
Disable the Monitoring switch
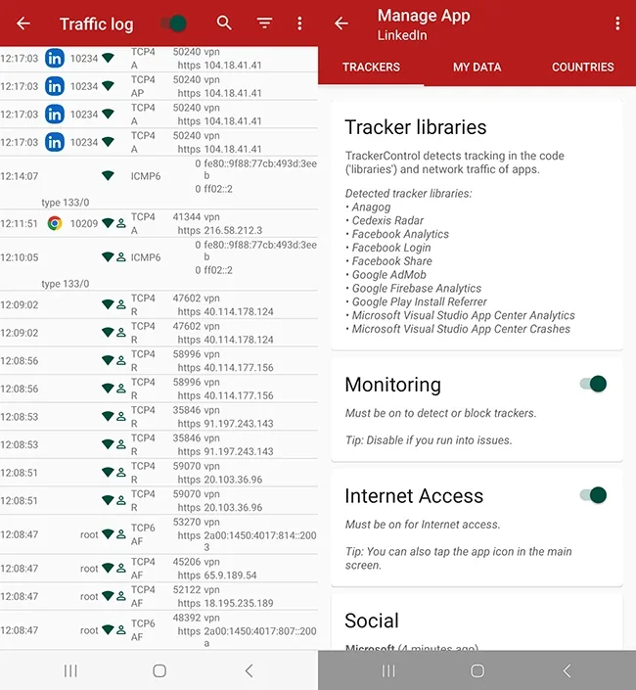coord(594,384)
